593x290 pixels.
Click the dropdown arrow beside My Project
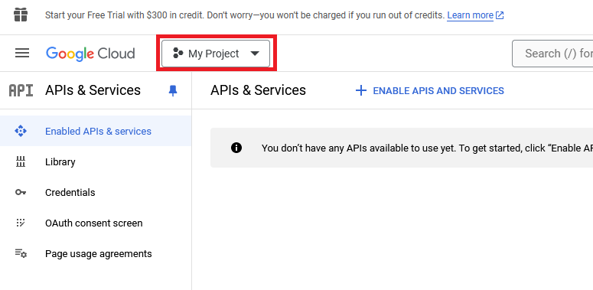[x=255, y=54]
